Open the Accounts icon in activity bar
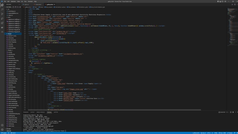This screenshot has width=238, height=134. (x=2, y=125)
